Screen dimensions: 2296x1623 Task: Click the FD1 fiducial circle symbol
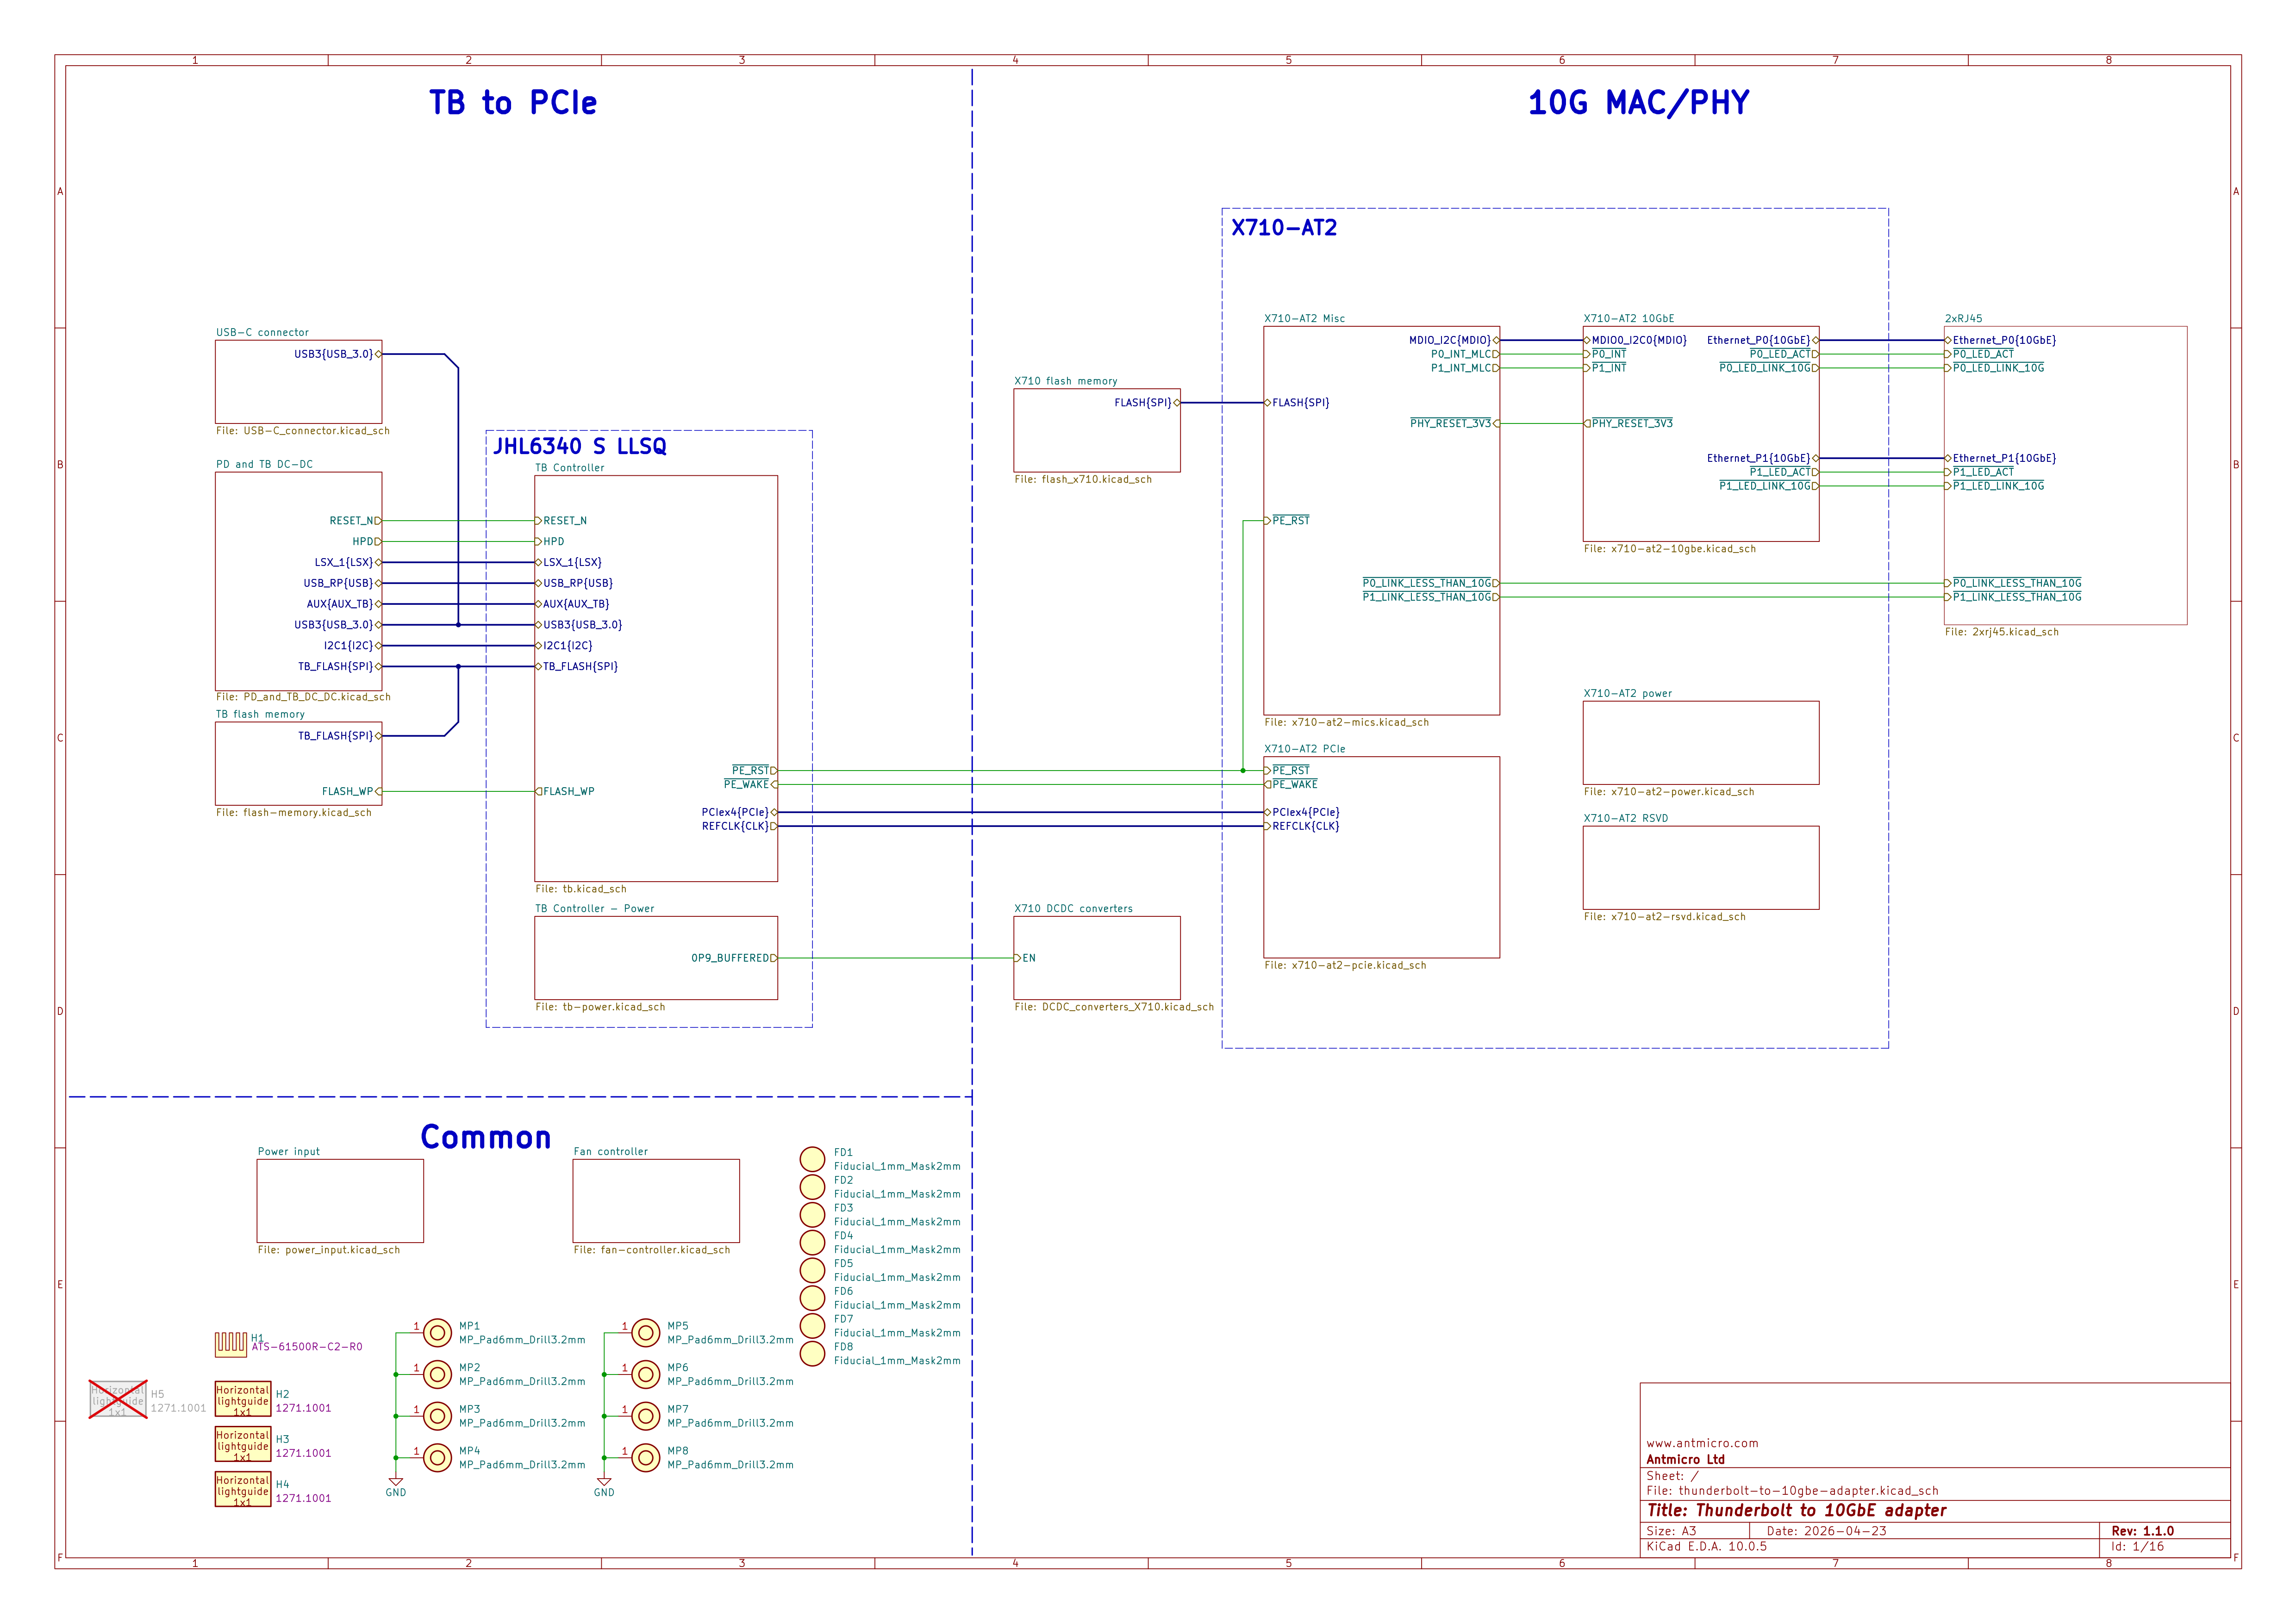pyautogui.click(x=812, y=1159)
